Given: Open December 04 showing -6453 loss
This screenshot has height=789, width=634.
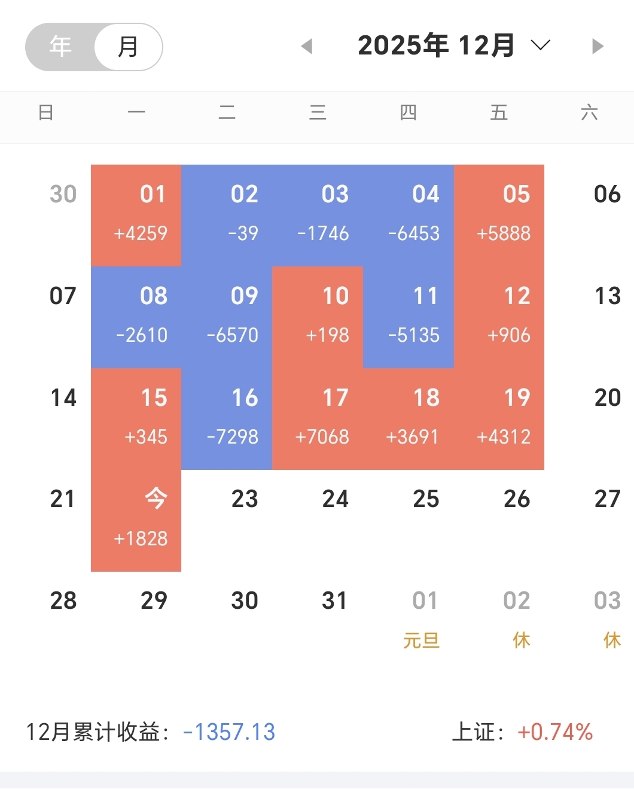Looking at the screenshot, I should (x=409, y=215).
